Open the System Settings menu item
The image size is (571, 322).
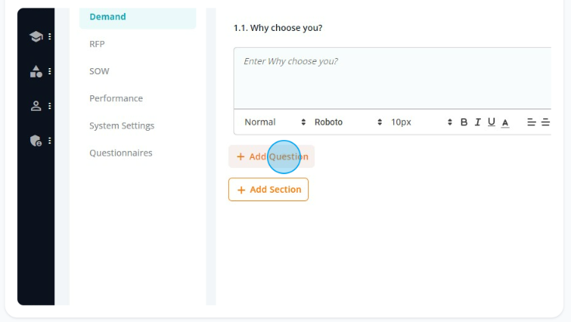(x=122, y=125)
